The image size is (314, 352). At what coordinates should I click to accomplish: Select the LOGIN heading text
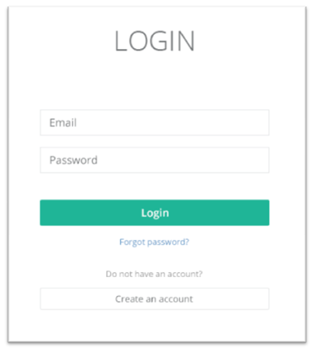154,41
